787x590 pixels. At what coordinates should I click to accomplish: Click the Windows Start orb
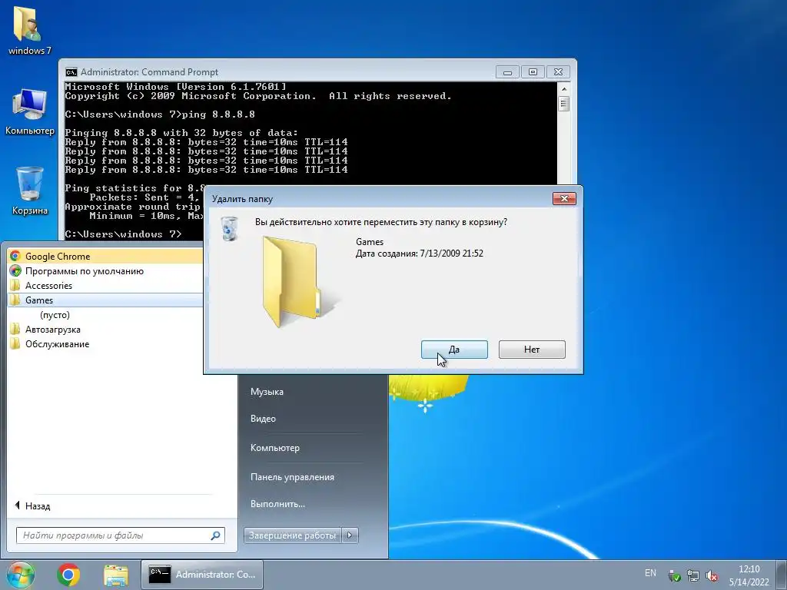(21, 575)
